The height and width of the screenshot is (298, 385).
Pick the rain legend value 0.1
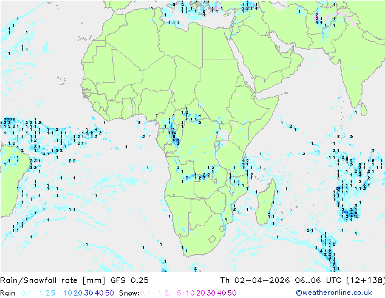coord(26,293)
